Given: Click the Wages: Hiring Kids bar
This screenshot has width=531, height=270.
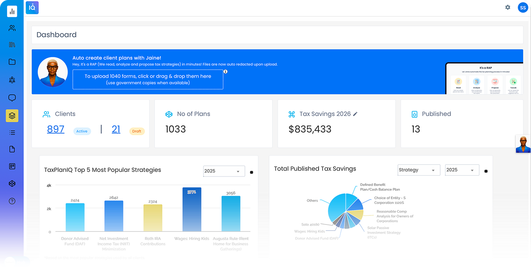Looking at the screenshot, I should pos(192,210).
